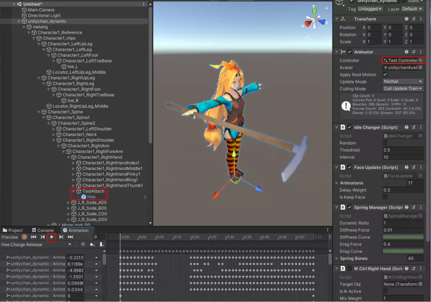Enable the Is Keep Face checkbox
The image size is (431, 302).
click(385, 197)
